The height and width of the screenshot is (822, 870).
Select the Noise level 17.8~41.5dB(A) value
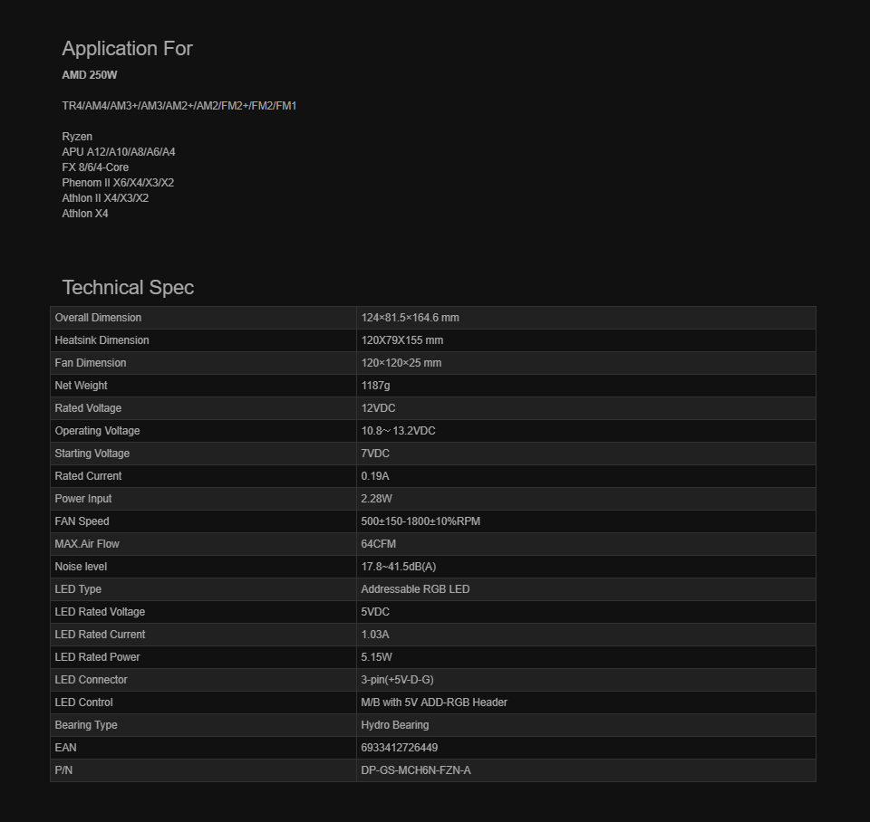pos(399,567)
